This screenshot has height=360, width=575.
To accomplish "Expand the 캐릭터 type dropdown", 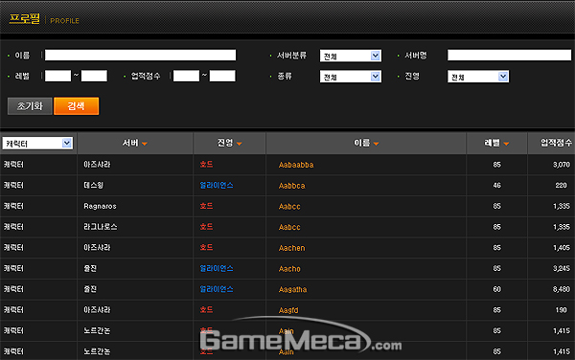I will 37,144.
